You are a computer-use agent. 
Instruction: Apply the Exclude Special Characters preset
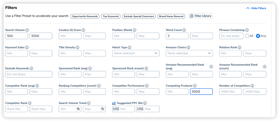pyautogui.click(x=139, y=16)
